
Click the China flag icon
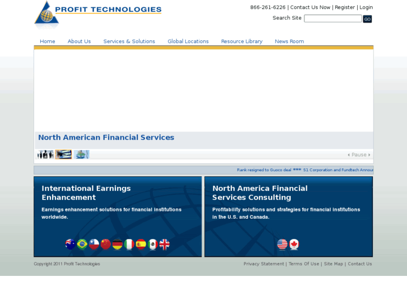coord(106,244)
